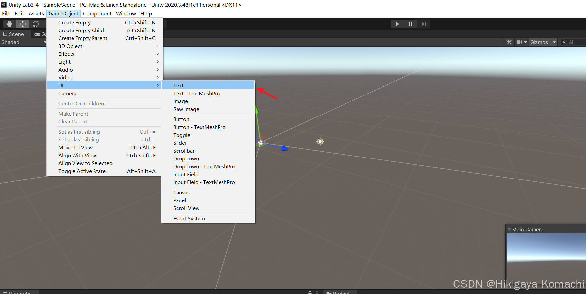The image size is (586, 294).
Task: Choose Create Empty Parent
Action: (x=104, y=38)
